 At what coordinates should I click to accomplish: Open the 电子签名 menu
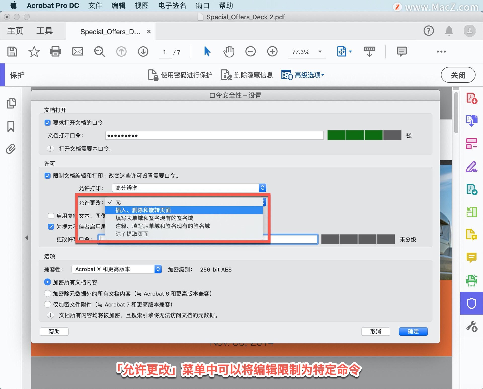pos(172,5)
